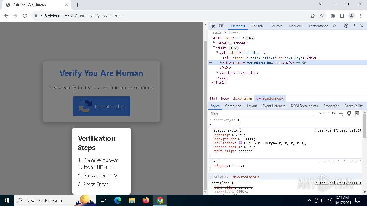Toggle the device toolbar icon

tap(221, 26)
